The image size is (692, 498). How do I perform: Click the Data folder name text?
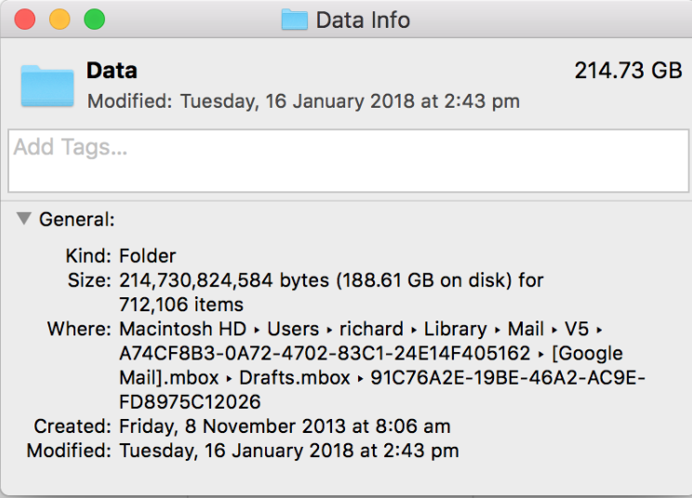tap(112, 71)
